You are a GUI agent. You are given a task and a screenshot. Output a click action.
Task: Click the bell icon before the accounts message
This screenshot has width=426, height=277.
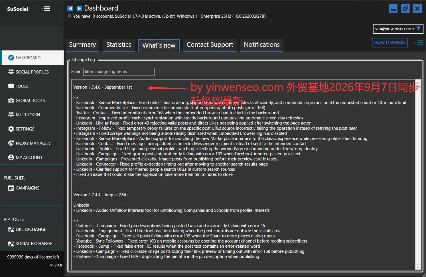pyautogui.click(x=69, y=16)
